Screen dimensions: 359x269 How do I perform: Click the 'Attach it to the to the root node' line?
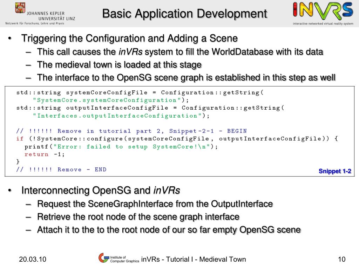[169, 230]
